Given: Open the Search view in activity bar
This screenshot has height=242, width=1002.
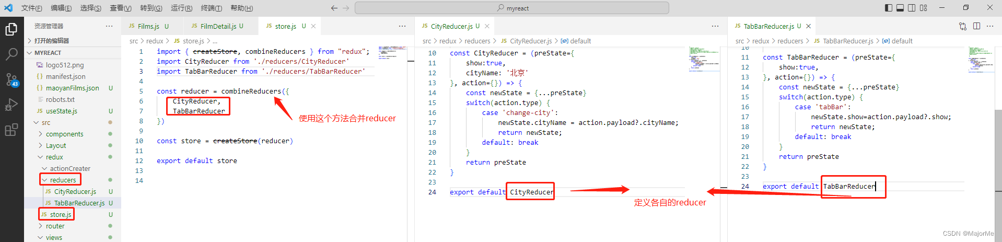Looking at the screenshot, I should point(11,54).
